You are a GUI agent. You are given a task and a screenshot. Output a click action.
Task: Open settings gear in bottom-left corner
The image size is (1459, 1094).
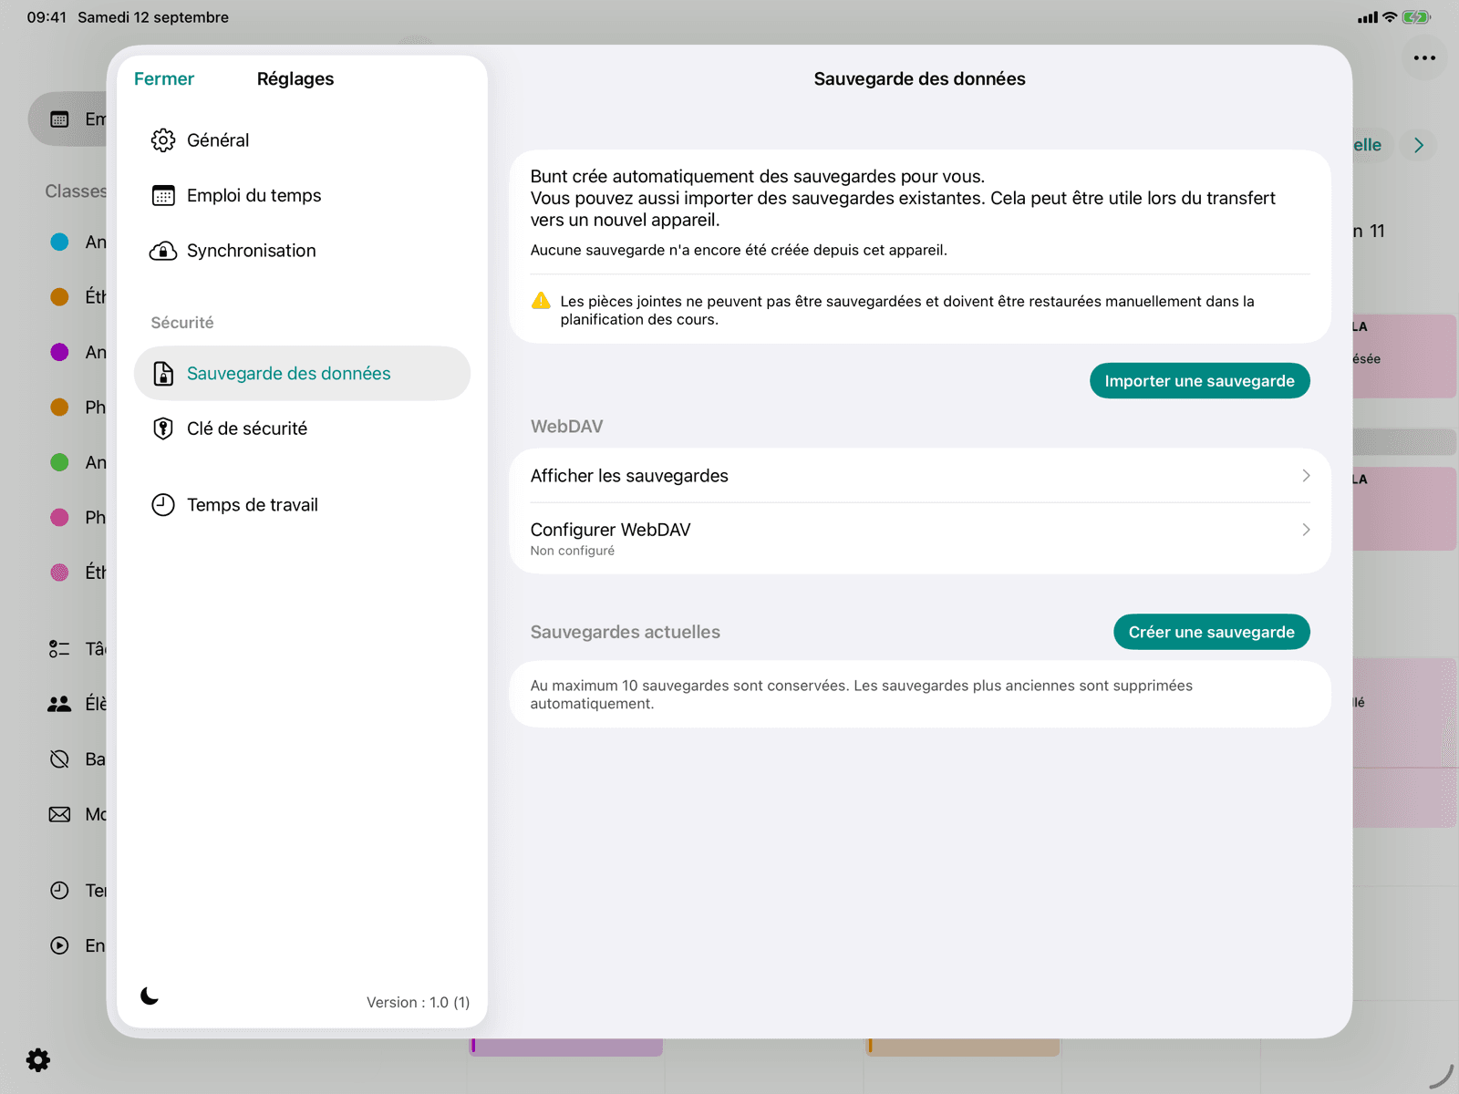[38, 1060]
